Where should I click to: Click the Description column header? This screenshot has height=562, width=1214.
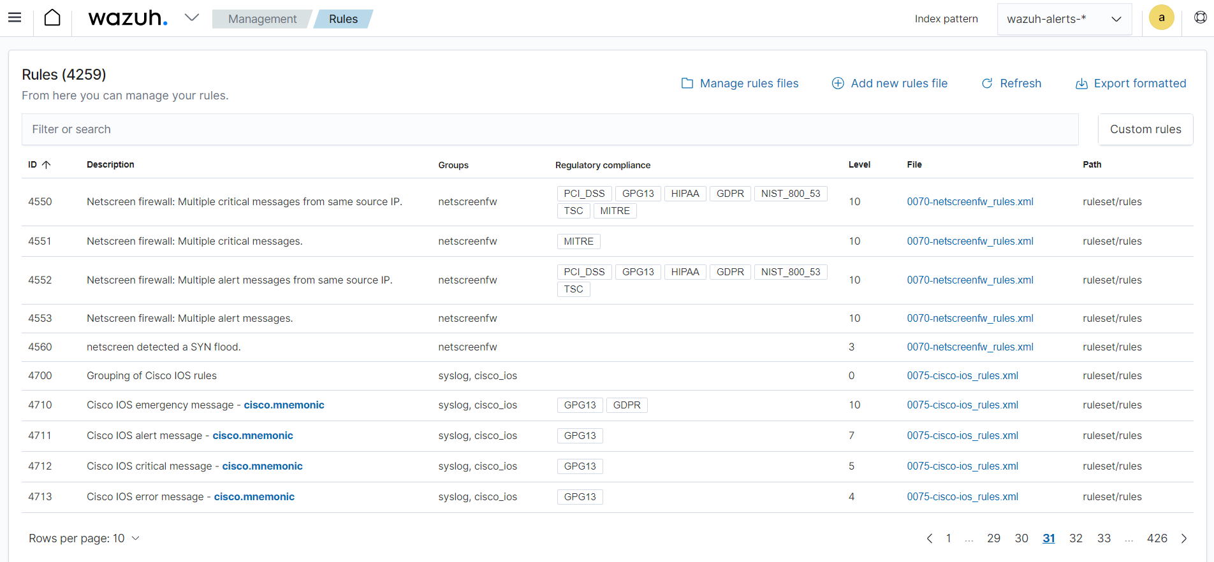click(110, 164)
